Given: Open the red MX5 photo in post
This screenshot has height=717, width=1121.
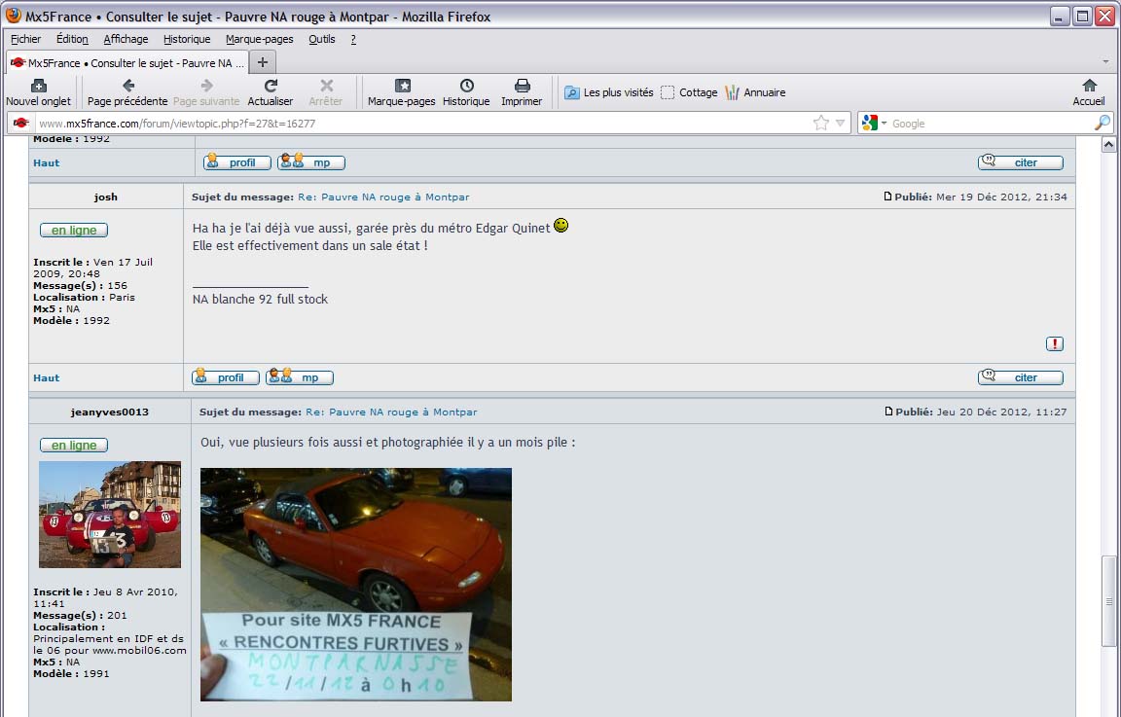Looking at the screenshot, I should click(356, 584).
